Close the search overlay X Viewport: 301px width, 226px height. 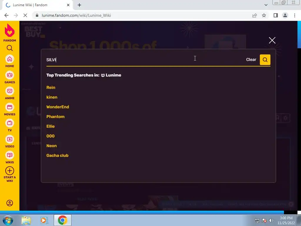click(272, 40)
